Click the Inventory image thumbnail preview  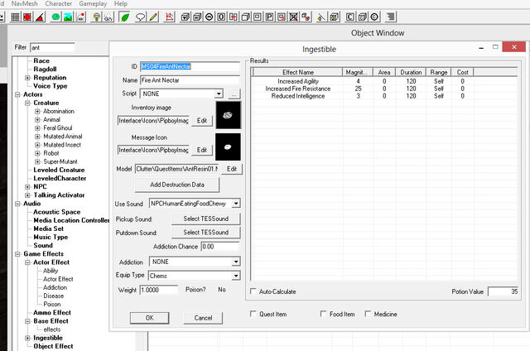click(229, 115)
